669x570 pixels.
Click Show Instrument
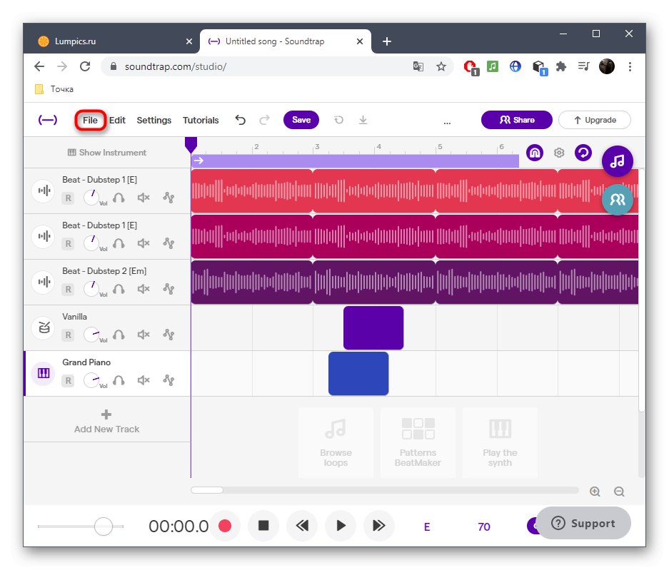click(107, 153)
